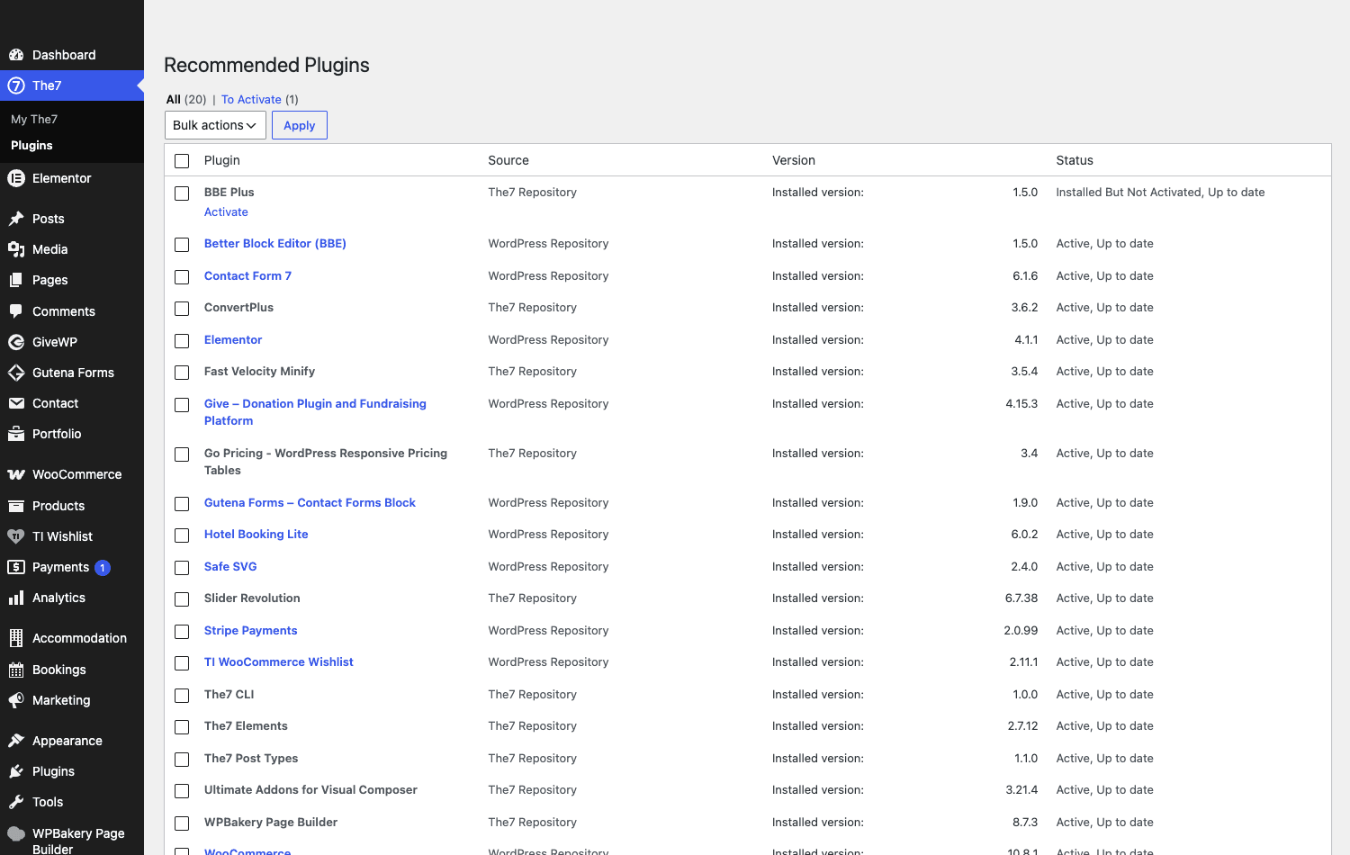Open the Safe SVG plugin link
Image resolution: width=1350 pixels, height=855 pixels.
point(230,567)
